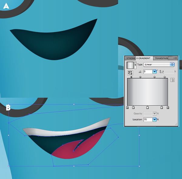The width and height of the screenshot is (182, 179).
Task: Open the gradient Type dropdown showing Linear
Action: tap(159, 64)
